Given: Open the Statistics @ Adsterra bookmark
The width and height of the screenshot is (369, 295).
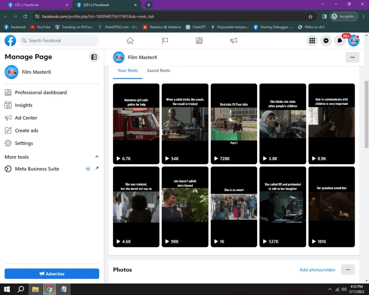Looking at the screenshot, I should click(x=162, y=27).
